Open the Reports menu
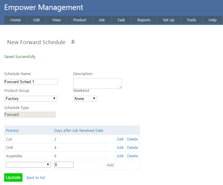 click(x=144, y=20)
